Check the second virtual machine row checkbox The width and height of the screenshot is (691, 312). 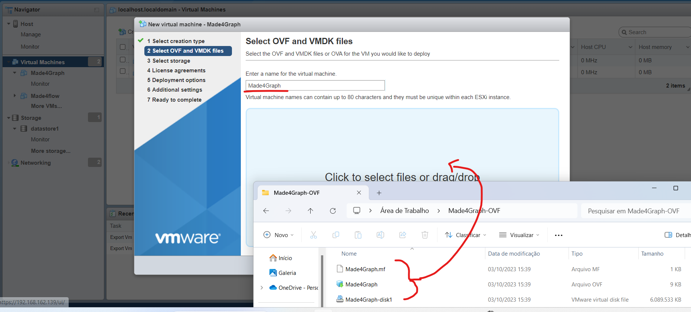pos(123,71)
